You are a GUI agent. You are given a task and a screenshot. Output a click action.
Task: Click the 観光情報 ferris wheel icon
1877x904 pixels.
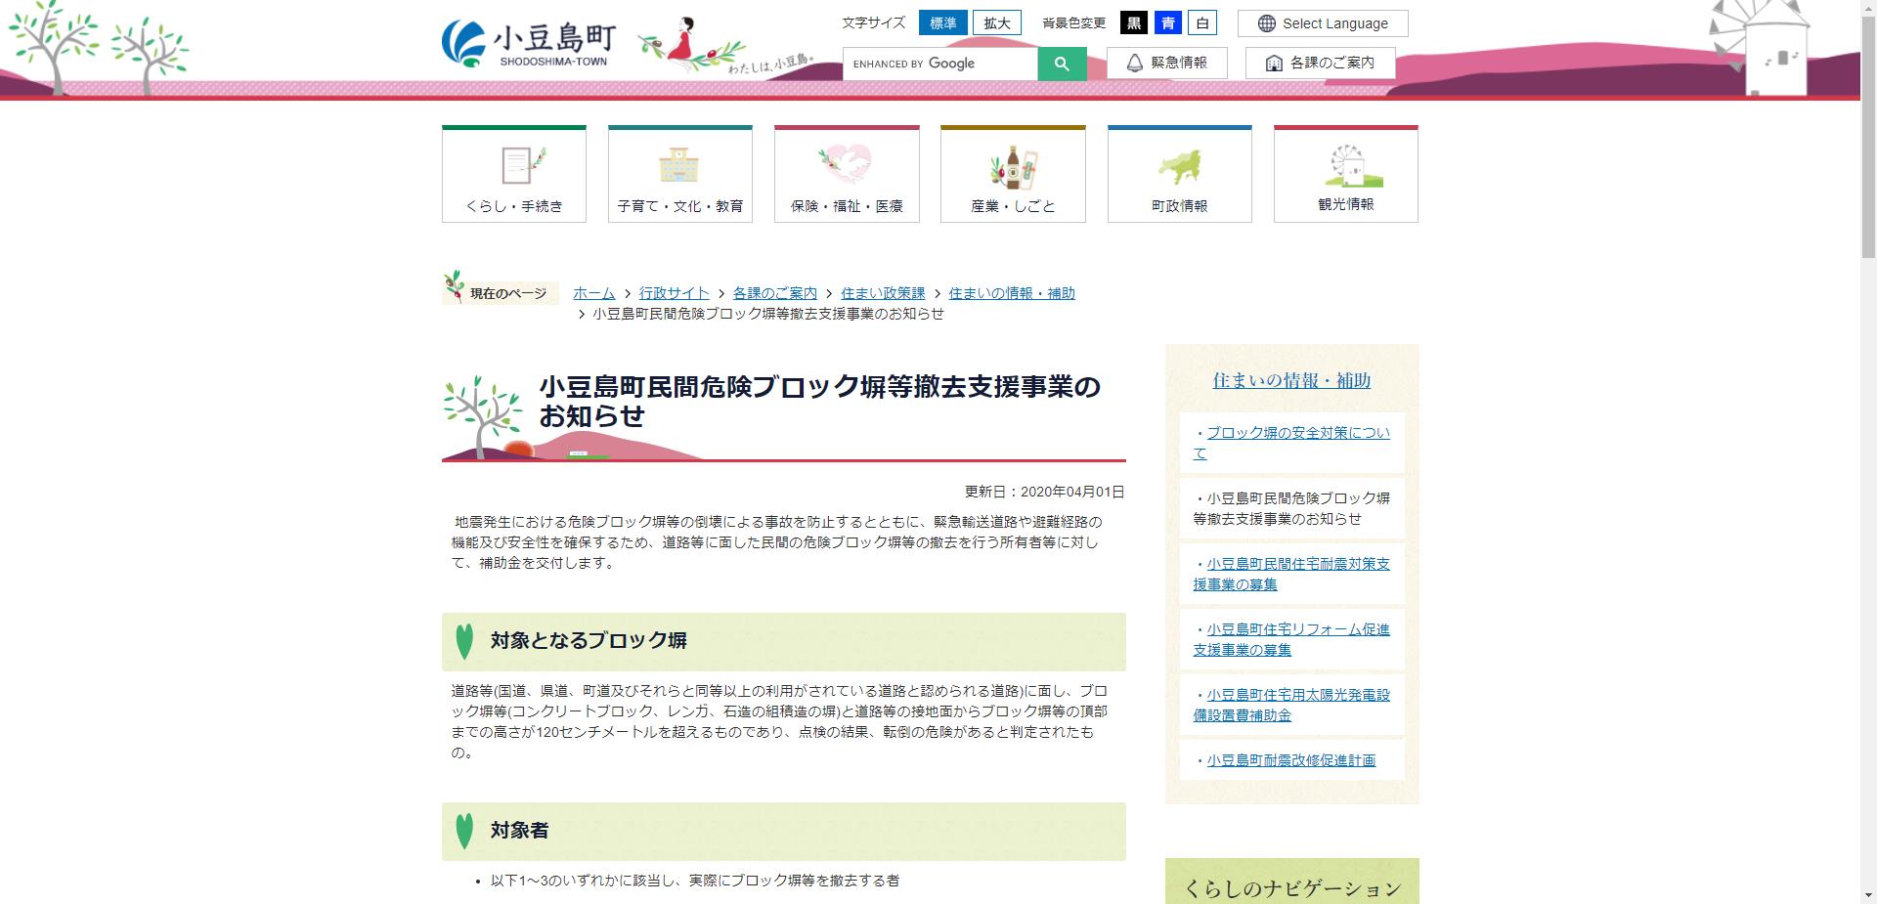tap(1345, 166)
